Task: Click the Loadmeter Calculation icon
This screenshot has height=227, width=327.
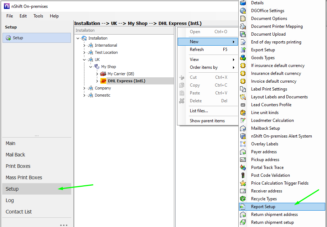Action: tap(243, 120)
